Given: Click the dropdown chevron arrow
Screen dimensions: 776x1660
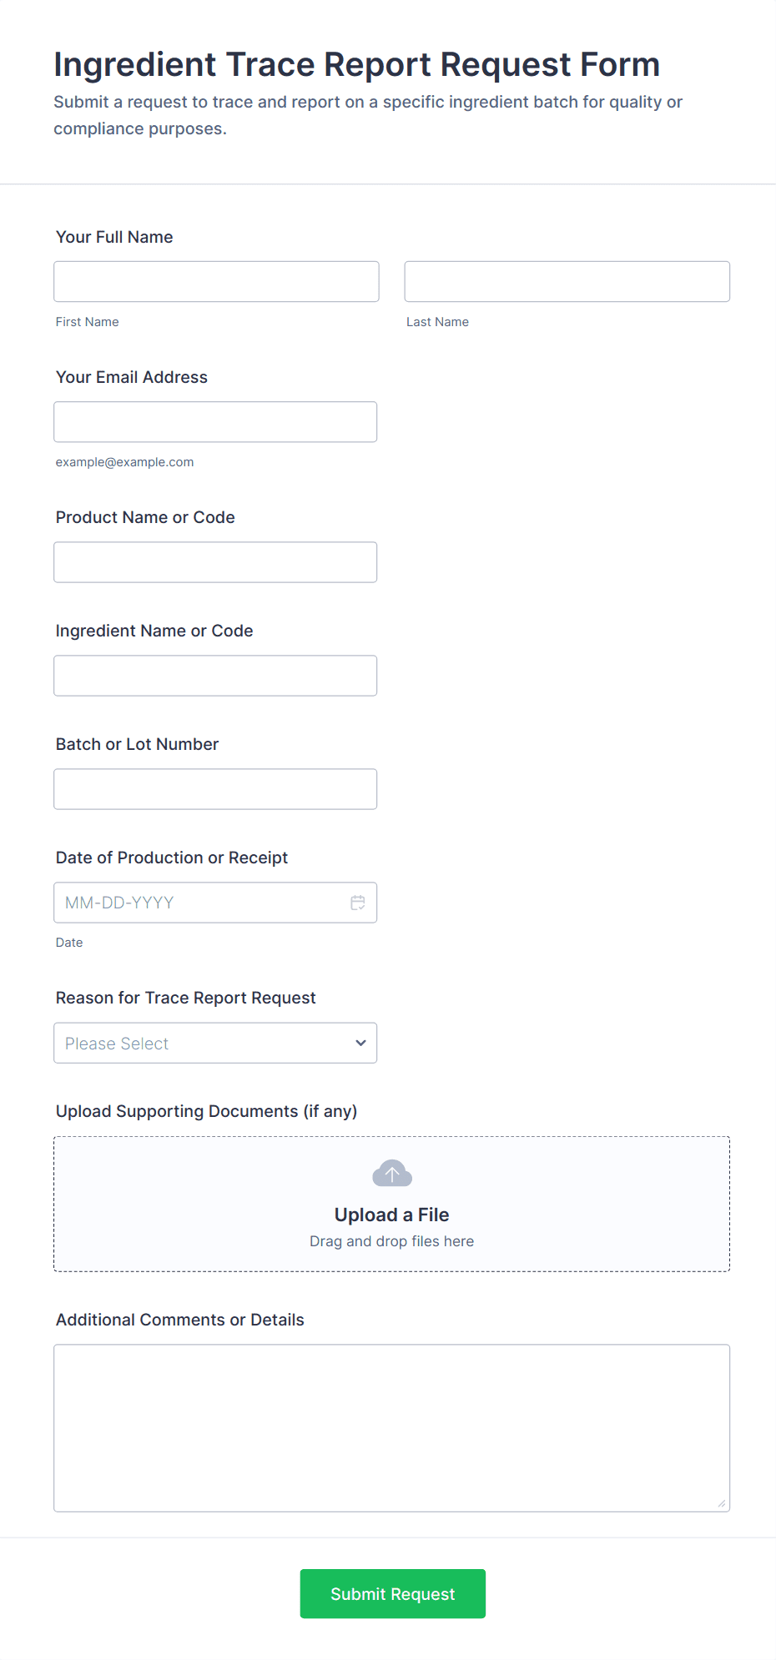Looking at the screenshot, I should click(x=360, y=1043).
